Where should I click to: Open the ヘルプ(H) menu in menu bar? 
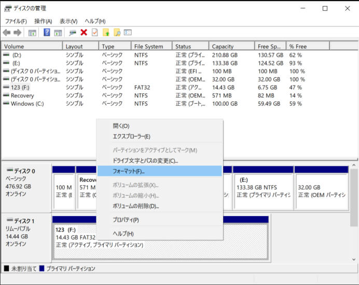95,21
